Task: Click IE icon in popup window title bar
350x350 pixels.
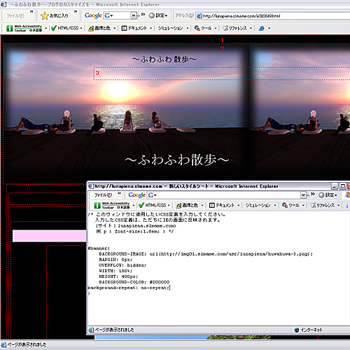Action: (x=91, y=186)
